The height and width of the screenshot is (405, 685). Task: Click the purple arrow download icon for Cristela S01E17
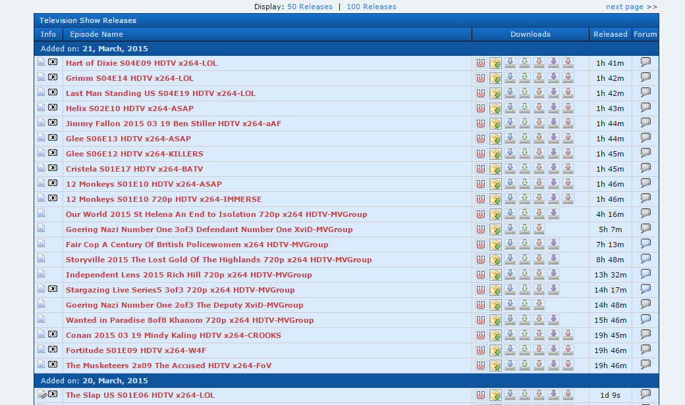553,169
